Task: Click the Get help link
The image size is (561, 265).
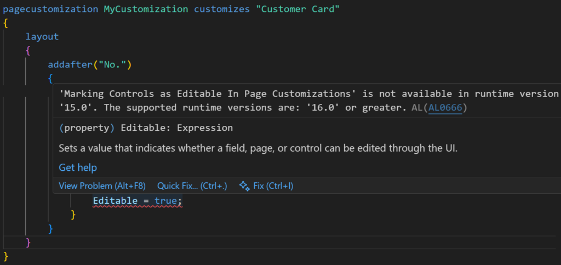Action: tap(78, 168)
